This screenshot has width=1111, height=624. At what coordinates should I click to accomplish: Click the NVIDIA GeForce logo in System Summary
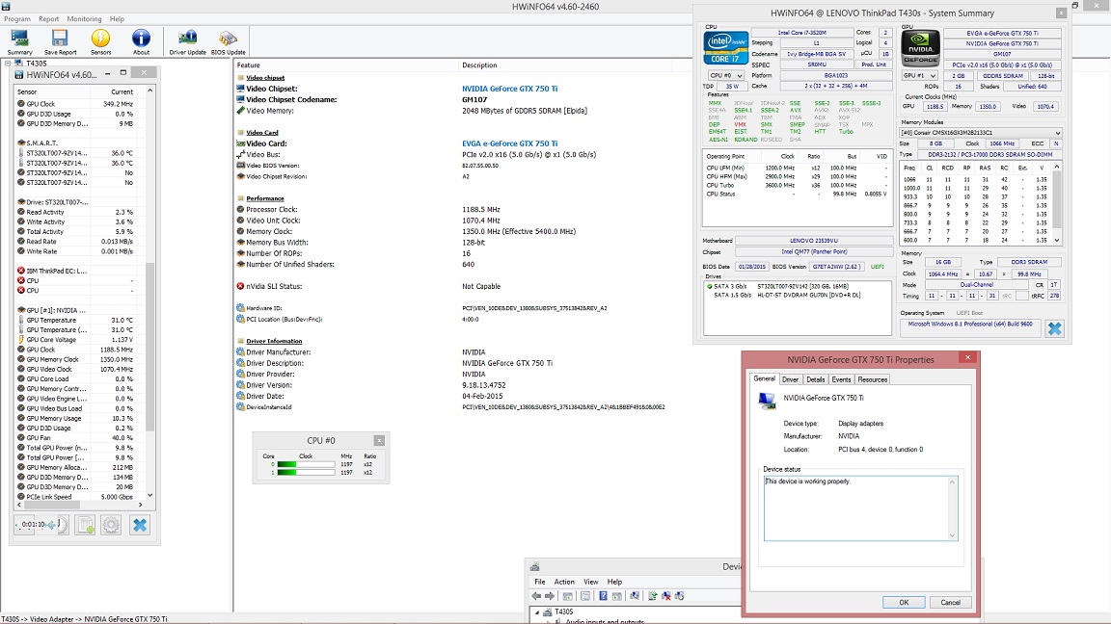[920, 47]
